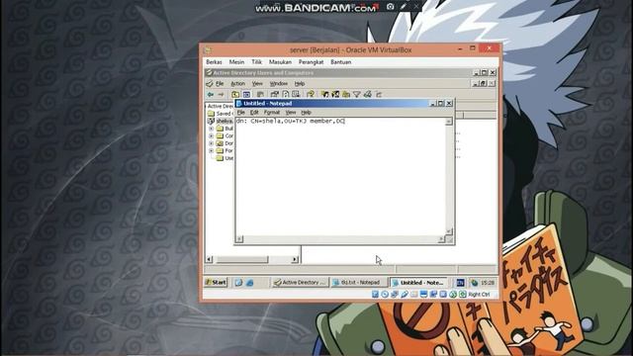633x356 pixels.
Task: Click the guest Start button
Action: click(217, 283)
